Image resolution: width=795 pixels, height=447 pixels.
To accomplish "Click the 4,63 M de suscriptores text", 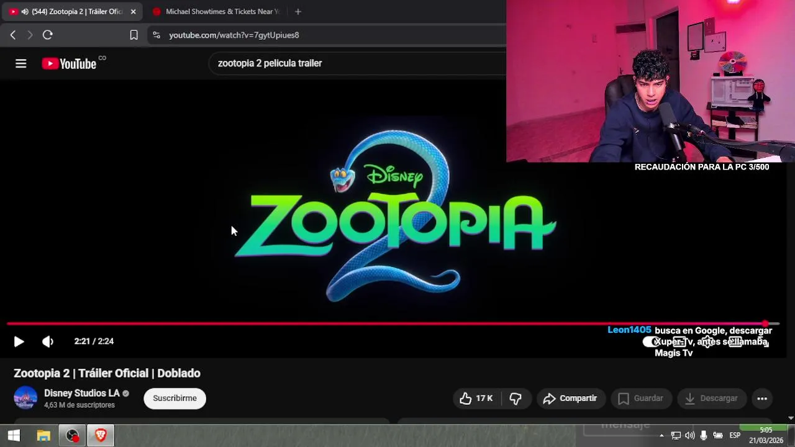I will coord(79,405).
